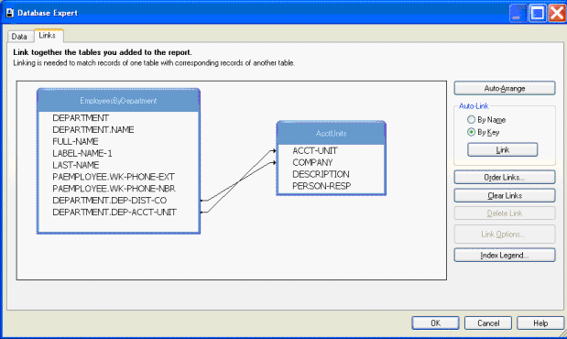This screenshot has width=567, height=339.
Task: Click the Link button under Auto-Link
Action: click(x=502, y=149)
